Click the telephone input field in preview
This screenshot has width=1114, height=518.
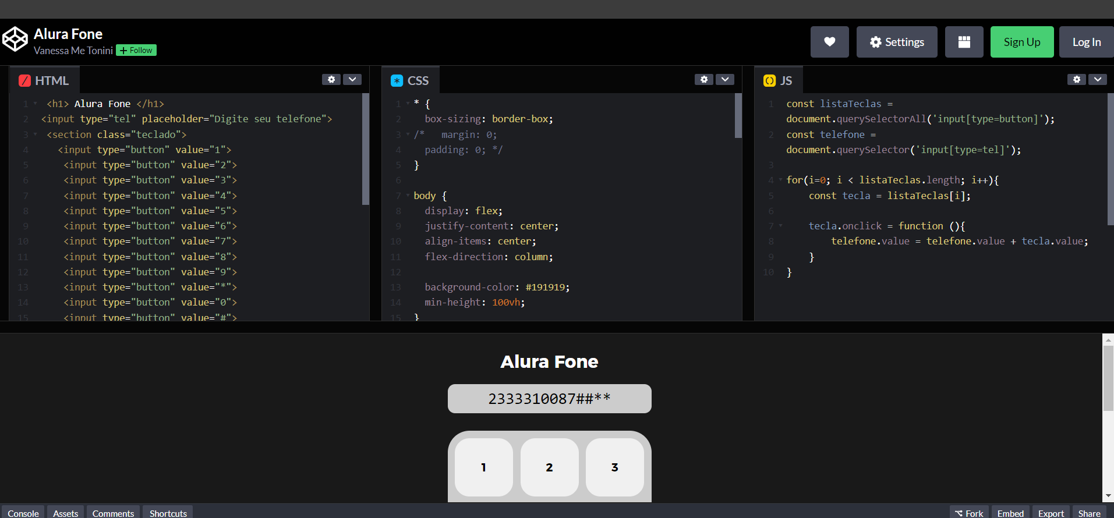point(549,399)
